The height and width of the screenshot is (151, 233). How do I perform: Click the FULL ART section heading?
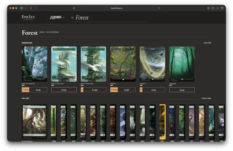pyautogui.click(x=26, y=98)
